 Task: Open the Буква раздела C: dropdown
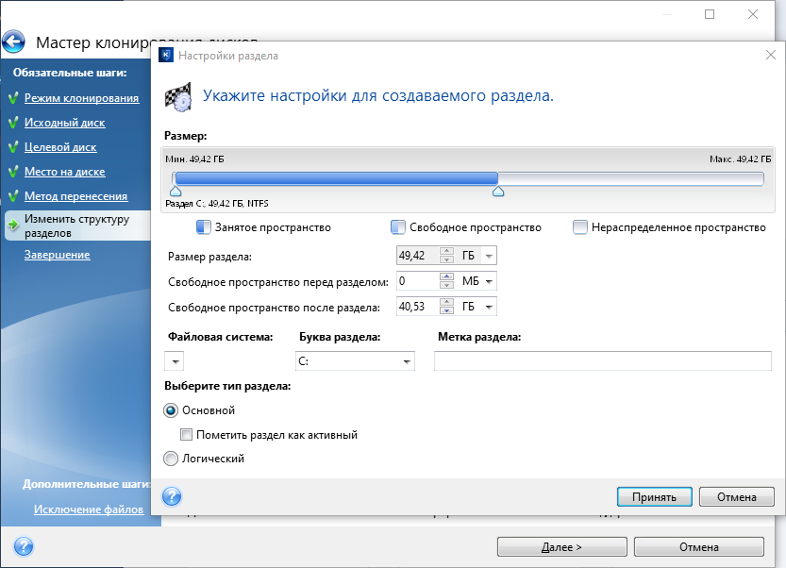click(x=407, y=361)
